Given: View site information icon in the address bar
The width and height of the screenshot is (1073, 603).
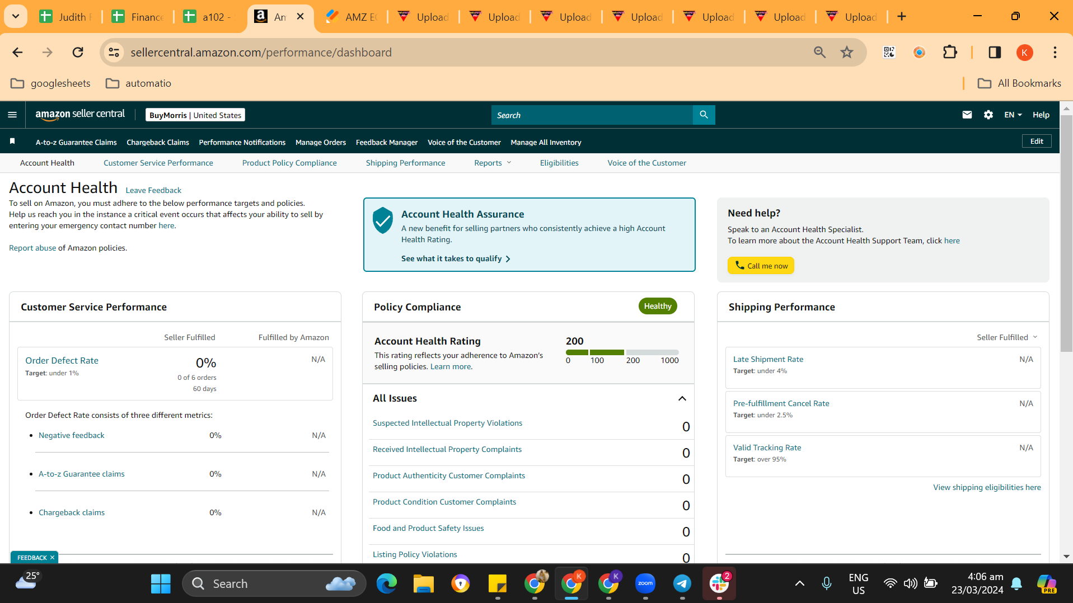Looking at the screenshot, I should (114, 53).
